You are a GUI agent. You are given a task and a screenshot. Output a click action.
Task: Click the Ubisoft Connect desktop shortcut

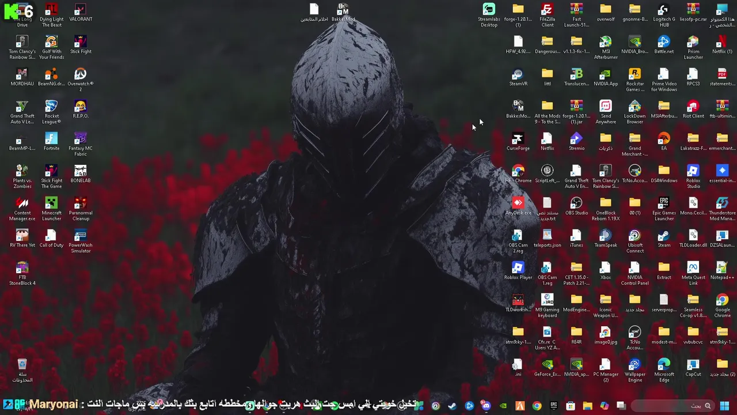pos(635,241)
